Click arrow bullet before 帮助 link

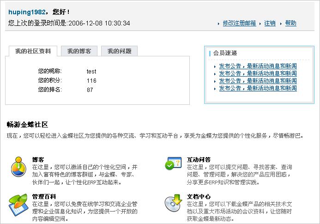pyautogui.click(x=281, y=24)
